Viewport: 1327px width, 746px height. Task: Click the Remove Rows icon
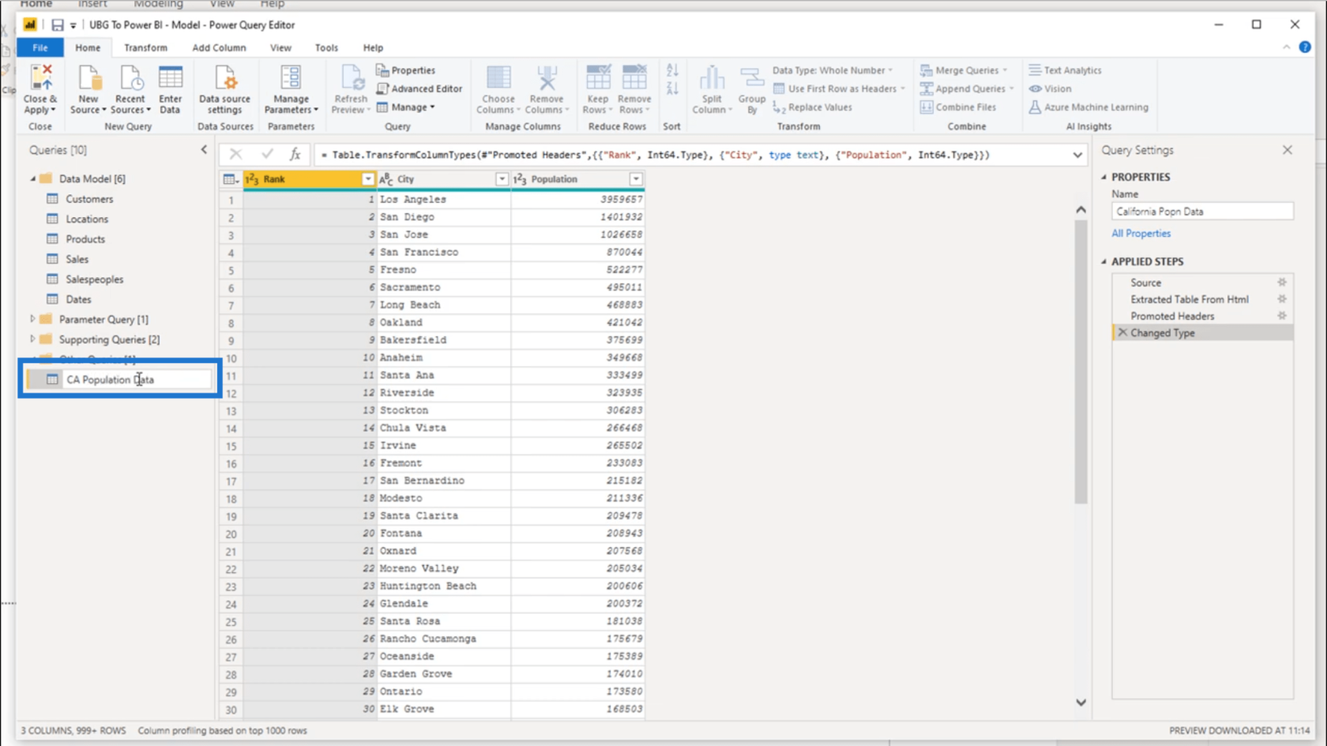(x=634, y=78)
